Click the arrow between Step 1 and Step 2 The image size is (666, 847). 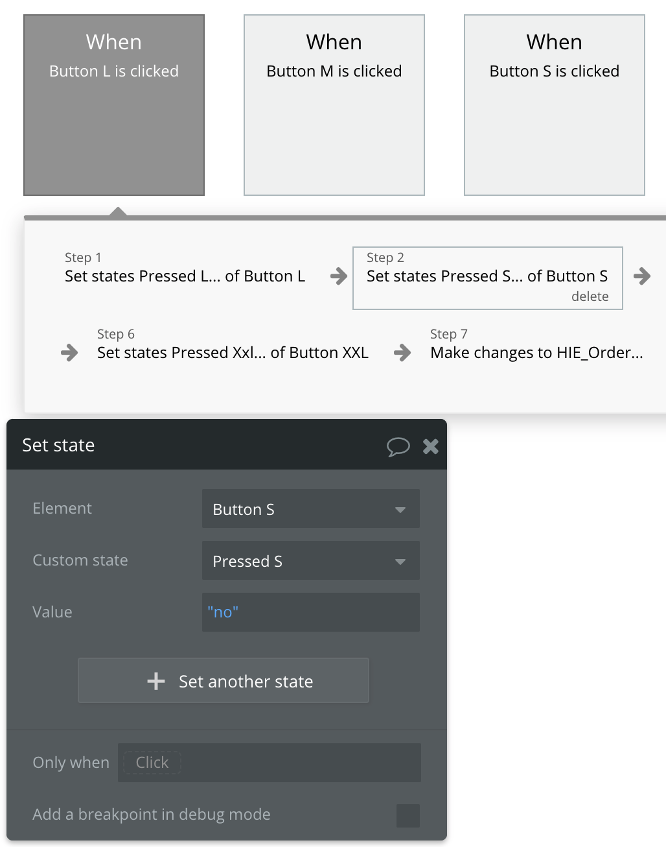338,276
